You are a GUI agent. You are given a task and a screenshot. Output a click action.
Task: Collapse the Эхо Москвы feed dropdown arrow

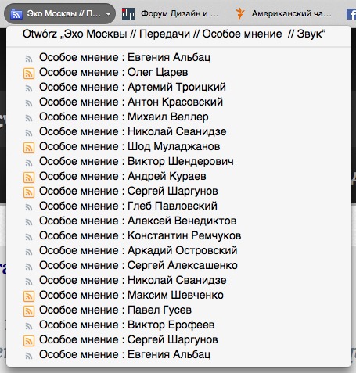[109, 14]
